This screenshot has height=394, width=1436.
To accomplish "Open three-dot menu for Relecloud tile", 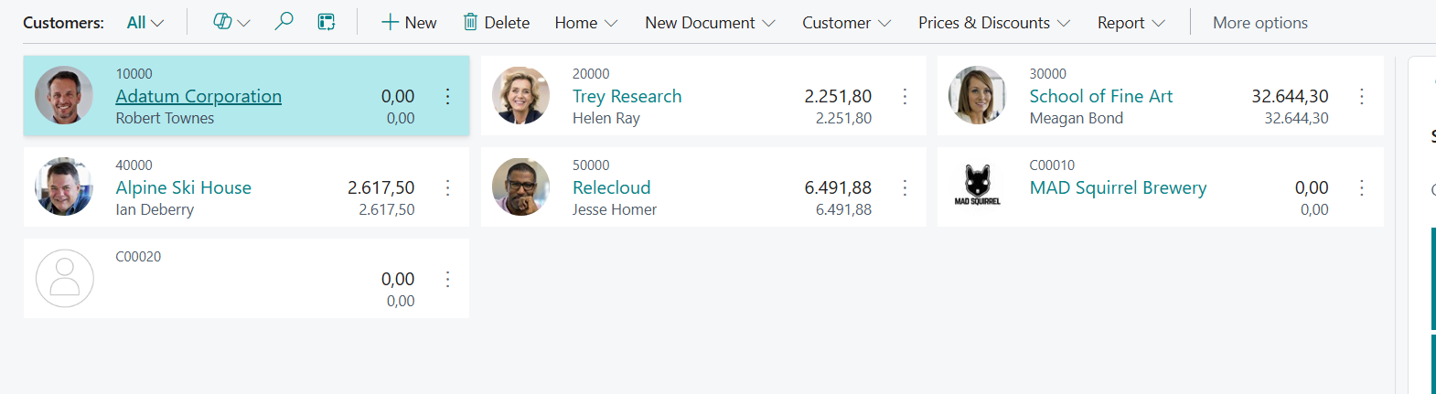I will point(905,187).
